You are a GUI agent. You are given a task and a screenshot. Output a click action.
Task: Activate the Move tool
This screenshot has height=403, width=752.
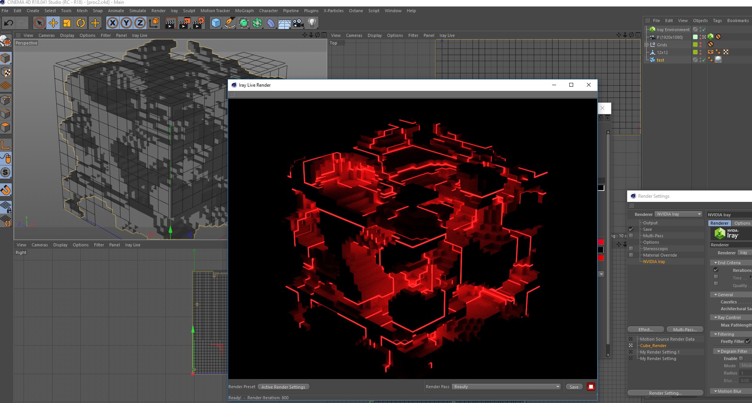click(53, 23)
